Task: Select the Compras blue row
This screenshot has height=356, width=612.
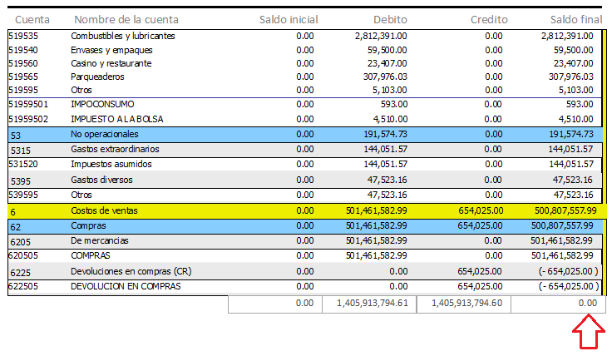Action: click(x=305, y=226)
